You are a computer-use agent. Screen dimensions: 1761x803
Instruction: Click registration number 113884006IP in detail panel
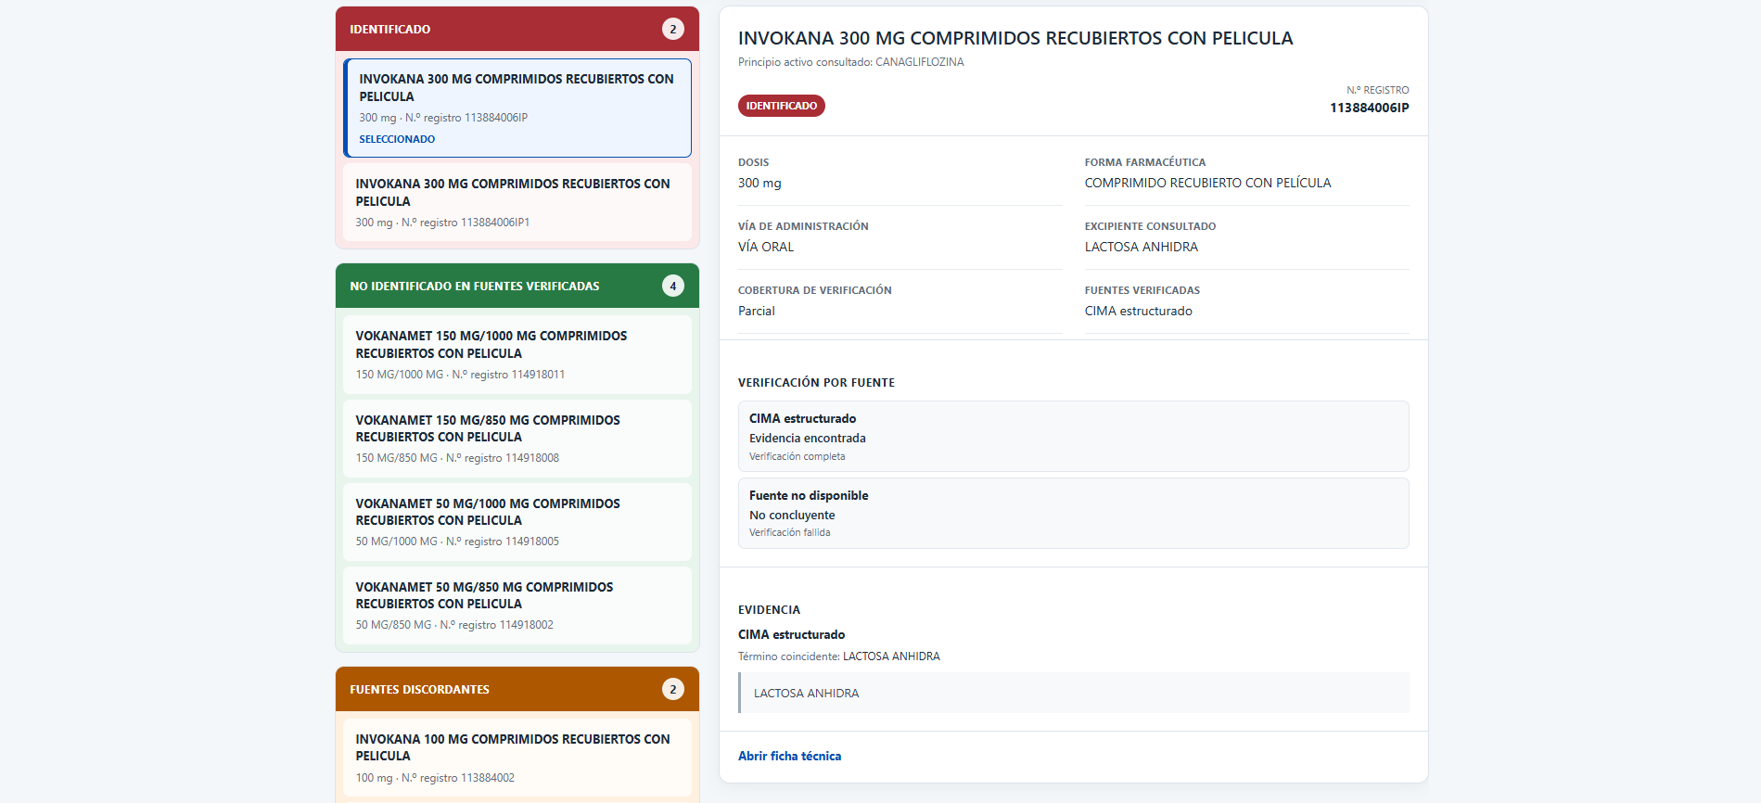(1370, 108)
